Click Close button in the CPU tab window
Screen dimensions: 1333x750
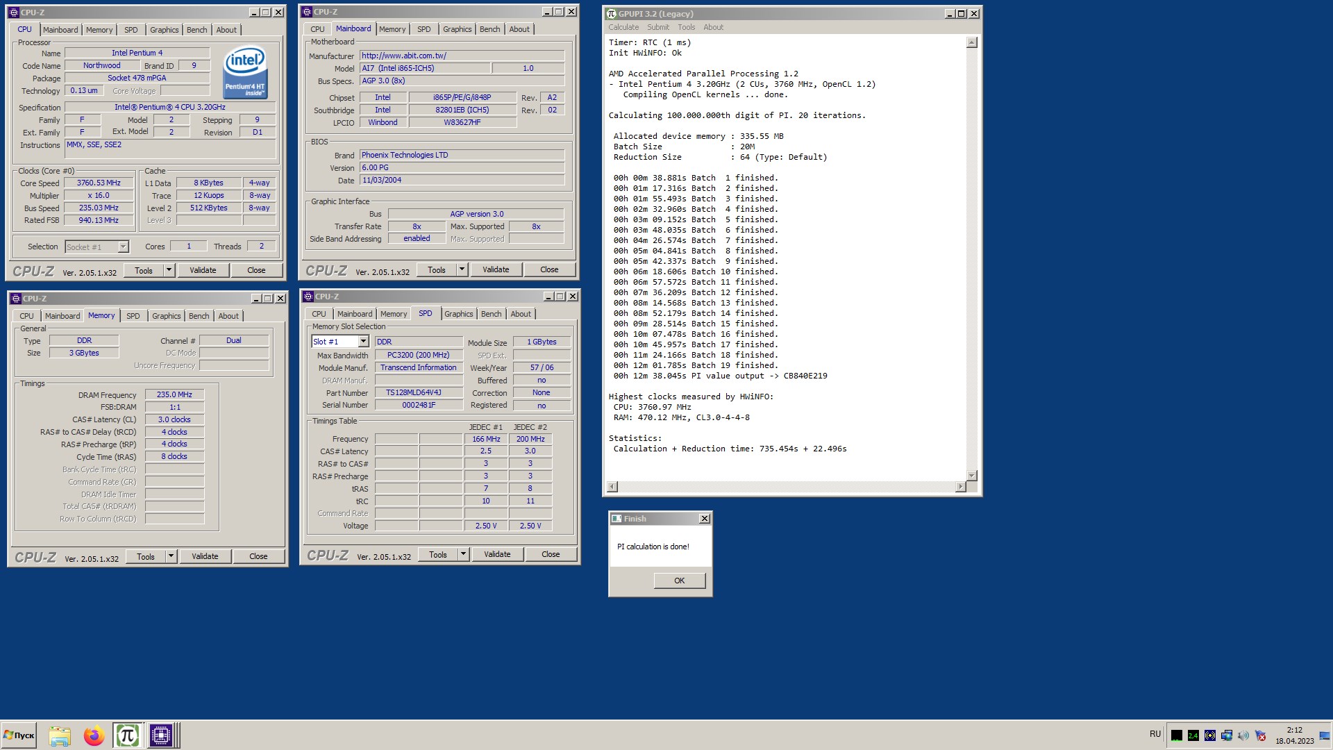click(x=256, y=271)
